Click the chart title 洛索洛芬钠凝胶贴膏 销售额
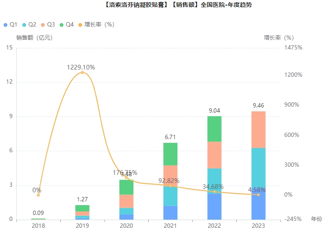The image size is (325, 232). [x=178, y=5]
